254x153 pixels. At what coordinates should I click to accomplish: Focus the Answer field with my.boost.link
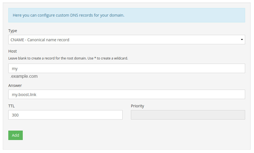click(x=126, y=94)
